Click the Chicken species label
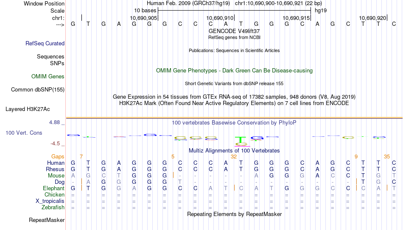 click(54, 194)
